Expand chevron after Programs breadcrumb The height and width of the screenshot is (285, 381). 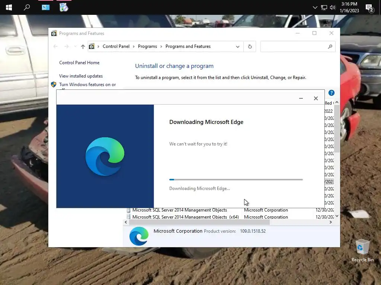coord(161,46)
